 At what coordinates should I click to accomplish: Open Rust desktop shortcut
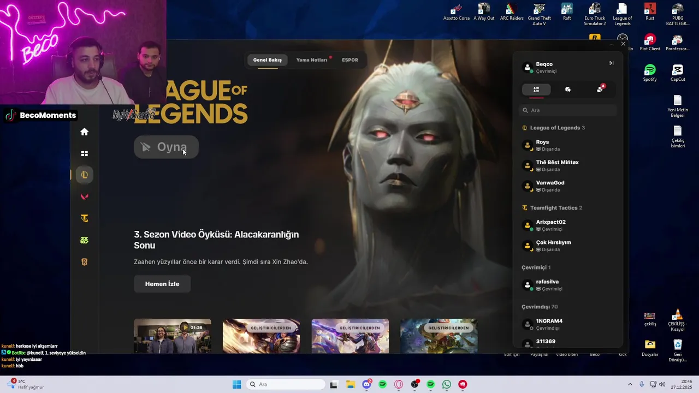[650, 13]
